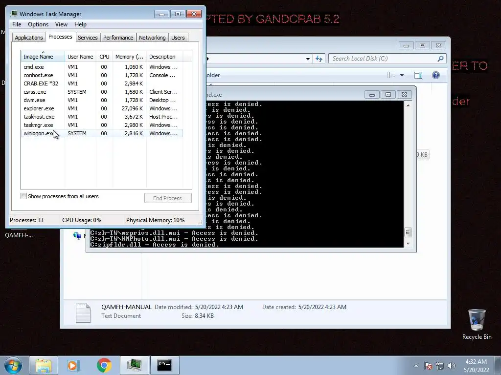Open the Windows Start menu orb
501x375 pixels.
13,365
